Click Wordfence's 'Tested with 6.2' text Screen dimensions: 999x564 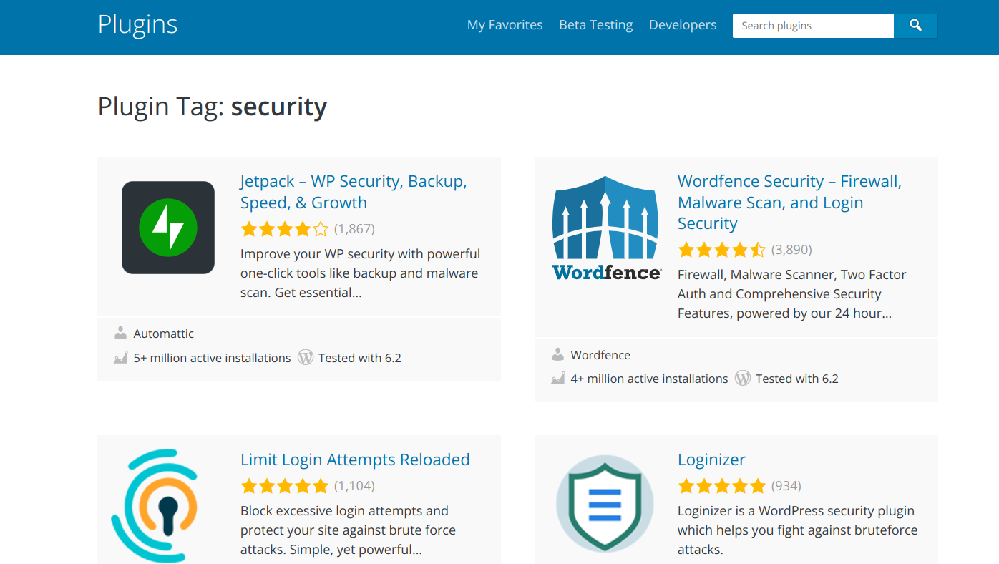tap(797, 379)
